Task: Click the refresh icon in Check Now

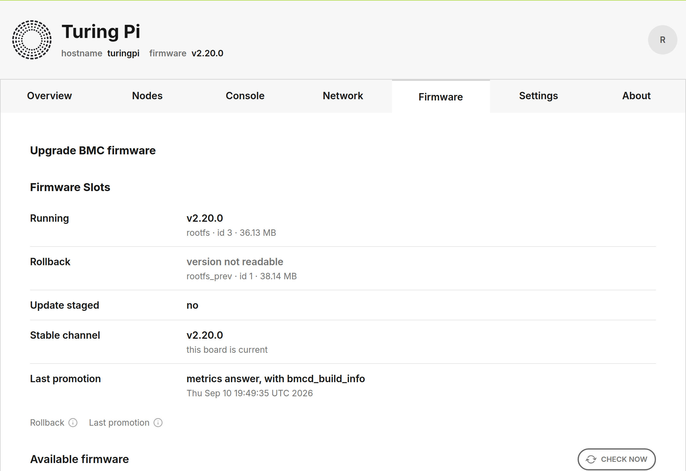Action: pyautogui.click(x=591, y=459)
